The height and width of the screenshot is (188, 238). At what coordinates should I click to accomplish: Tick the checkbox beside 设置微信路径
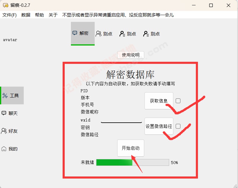point(178,126)
